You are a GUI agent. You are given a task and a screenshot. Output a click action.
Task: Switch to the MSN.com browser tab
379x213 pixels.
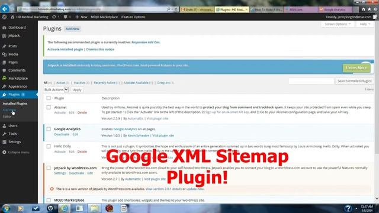pos(301,9)
